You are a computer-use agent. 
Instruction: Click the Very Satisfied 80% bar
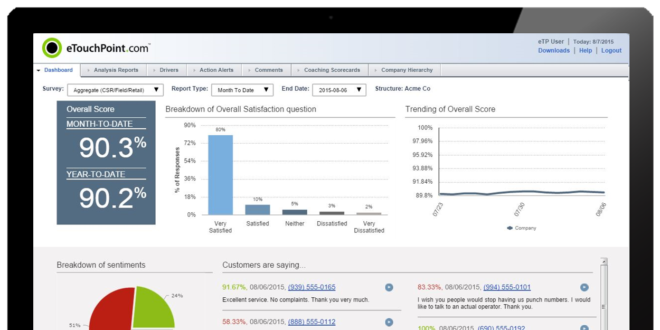point(220,175)
